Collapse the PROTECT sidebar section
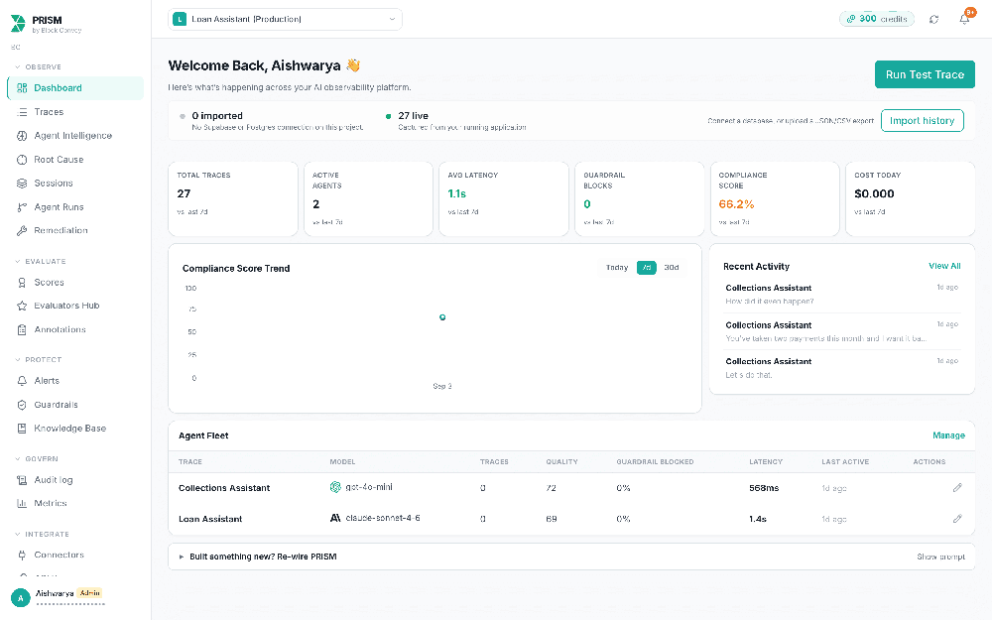 pyautogui.click(x=38, y=360)
